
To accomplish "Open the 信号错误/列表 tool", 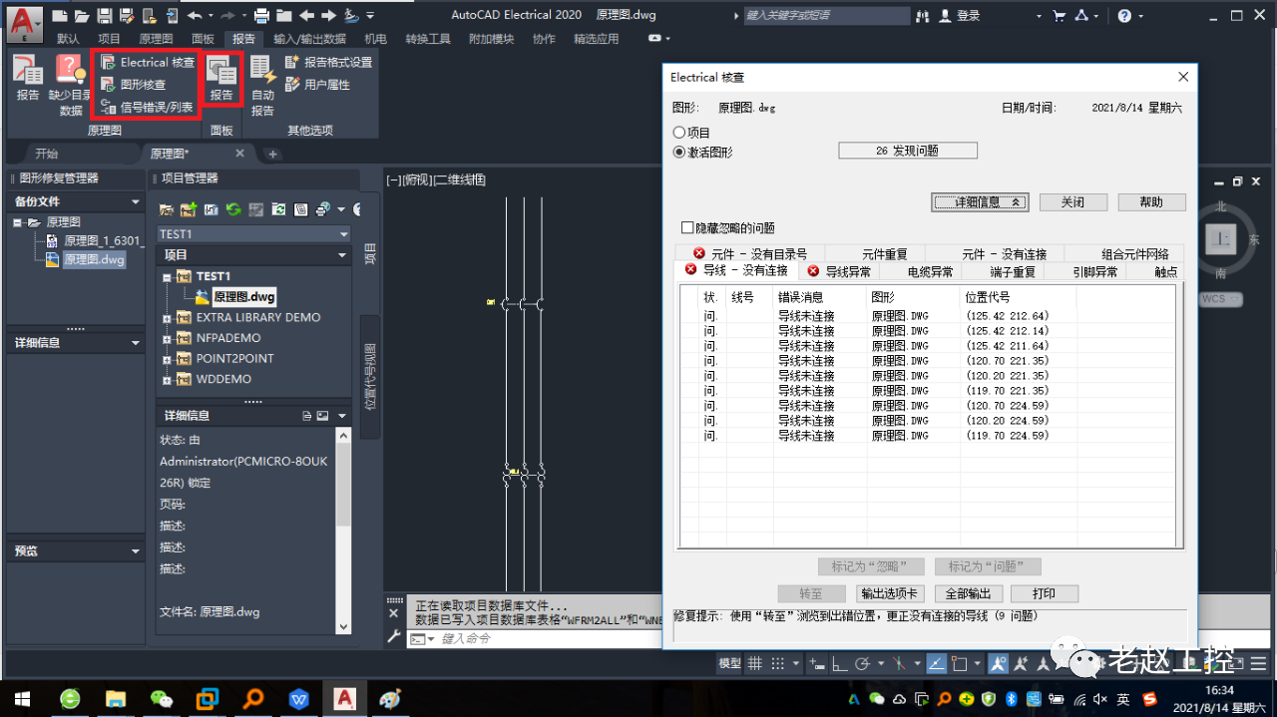I will (148, 107).
